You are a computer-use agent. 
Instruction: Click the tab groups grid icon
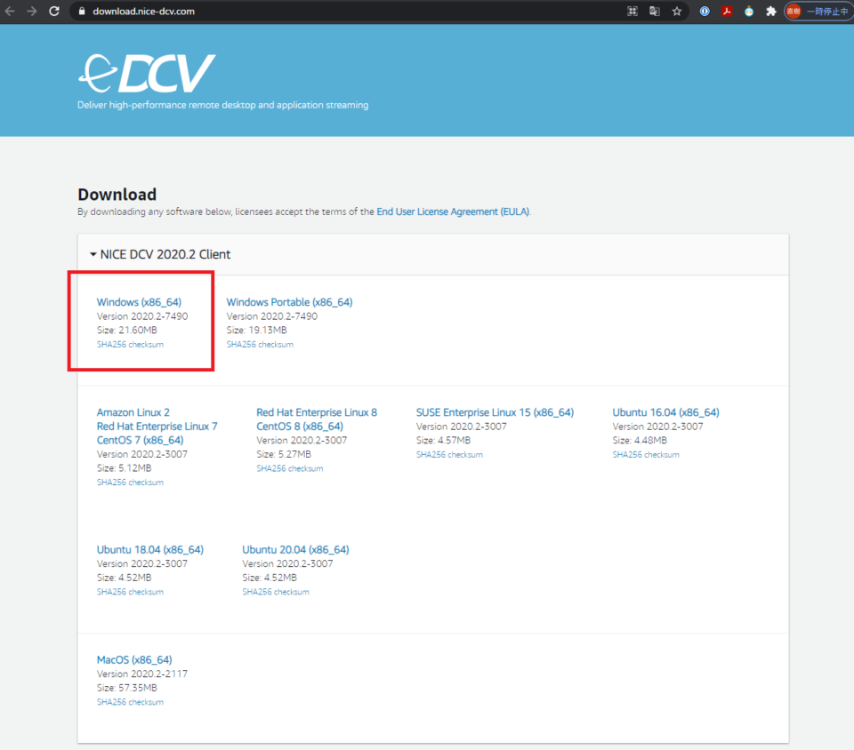point(632,11)
